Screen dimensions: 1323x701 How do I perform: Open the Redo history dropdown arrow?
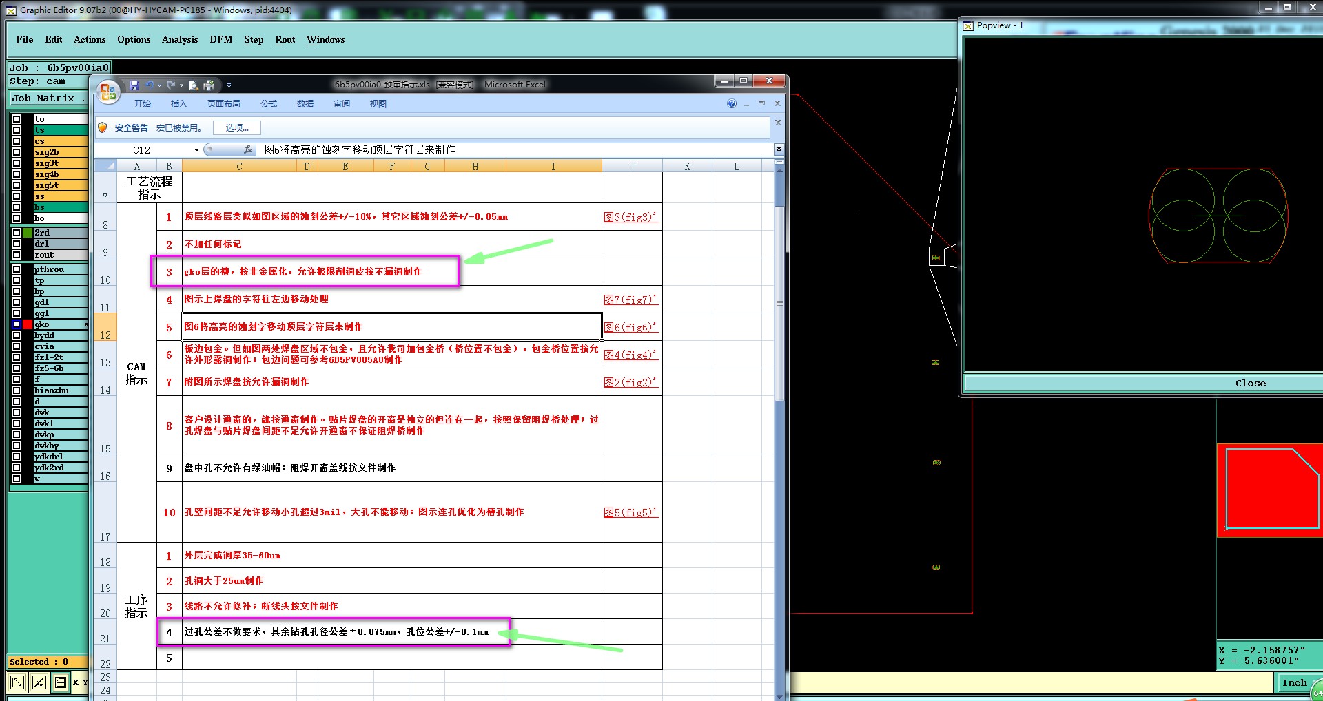point(181,85)
